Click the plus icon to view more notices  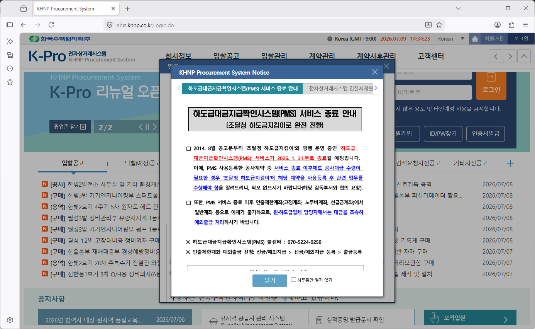(510, 163)
